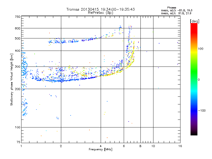Click the y-axis tick label '100'

point(18,127)
